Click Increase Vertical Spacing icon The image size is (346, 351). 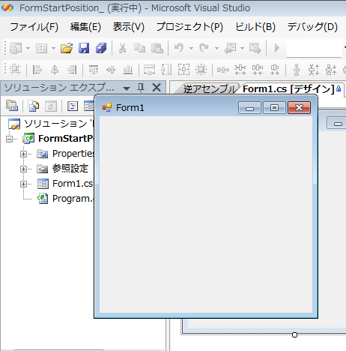click(314, 69)
